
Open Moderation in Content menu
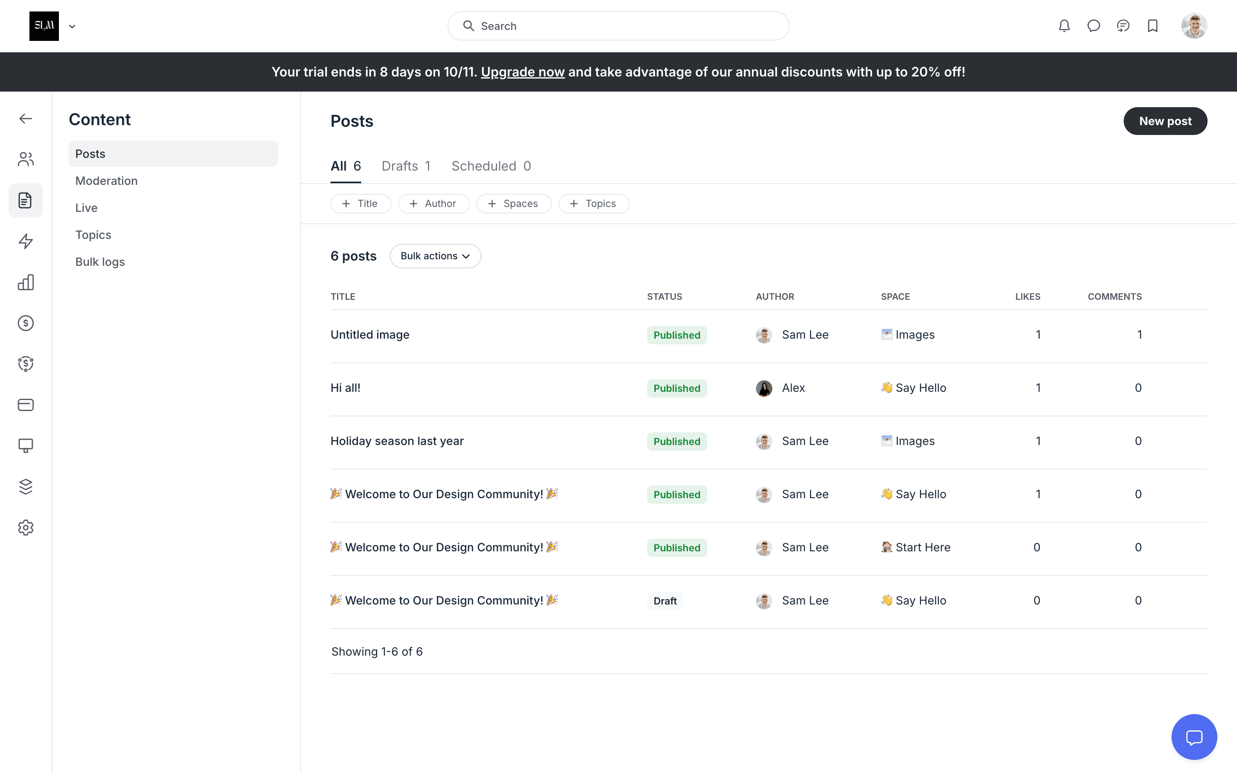coord(106,181)
